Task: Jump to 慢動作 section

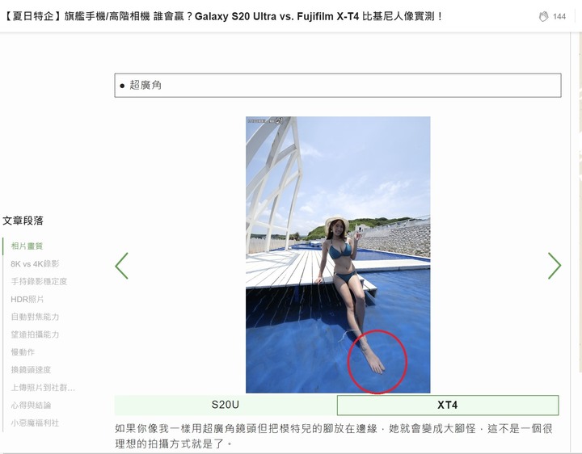Action: click(x=23, y=352)
